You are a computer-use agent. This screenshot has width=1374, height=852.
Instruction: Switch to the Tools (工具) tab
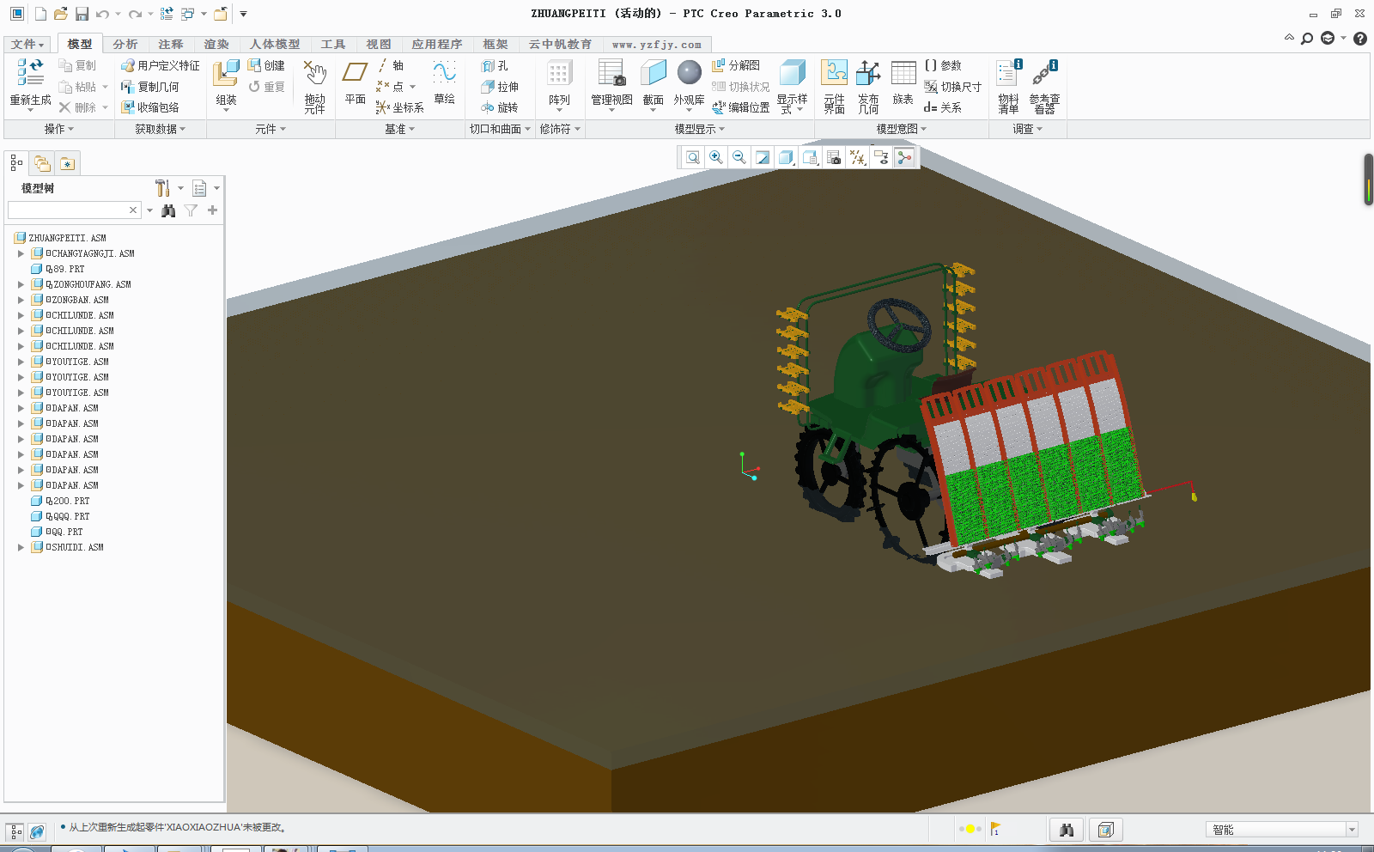point(333,44)
